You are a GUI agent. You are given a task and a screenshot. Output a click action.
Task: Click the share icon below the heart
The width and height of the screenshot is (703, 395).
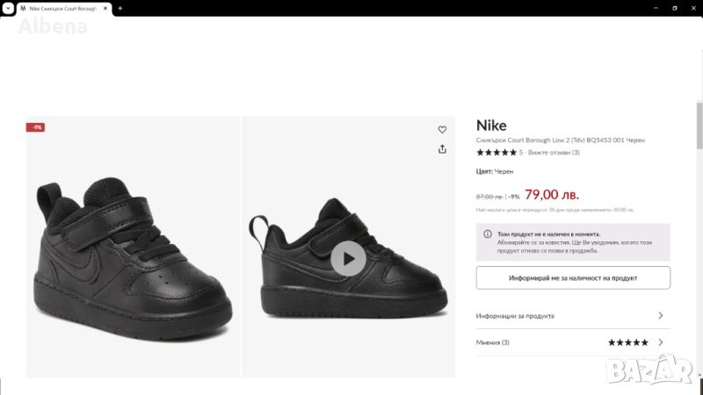click(442, 149)
